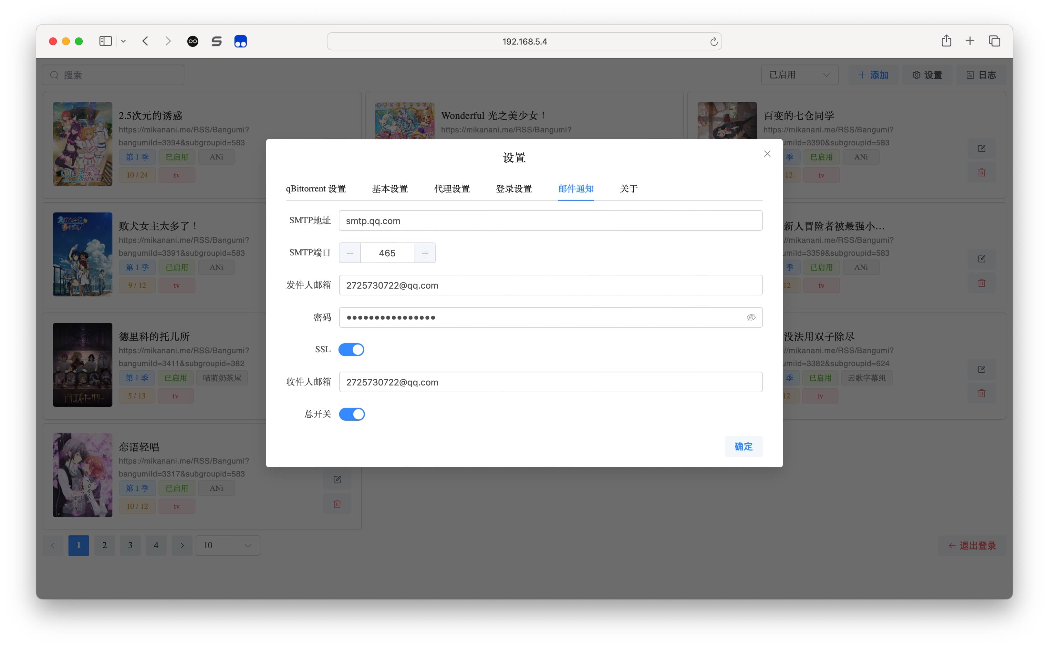Click the blue extension icon in toolbar
Image resolution: width=1049 pixels, height=647 pixels.
241,41
